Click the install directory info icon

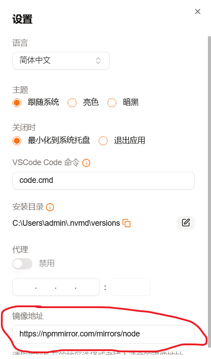tap(50, 207)
